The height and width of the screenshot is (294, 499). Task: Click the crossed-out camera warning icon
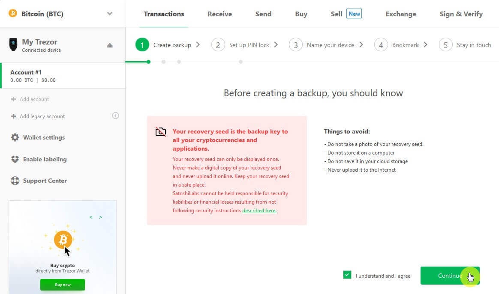point(161,131)
